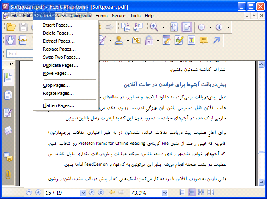Click the Zoom Out minus icon
The image size is (267, 199).
point(202,27)
